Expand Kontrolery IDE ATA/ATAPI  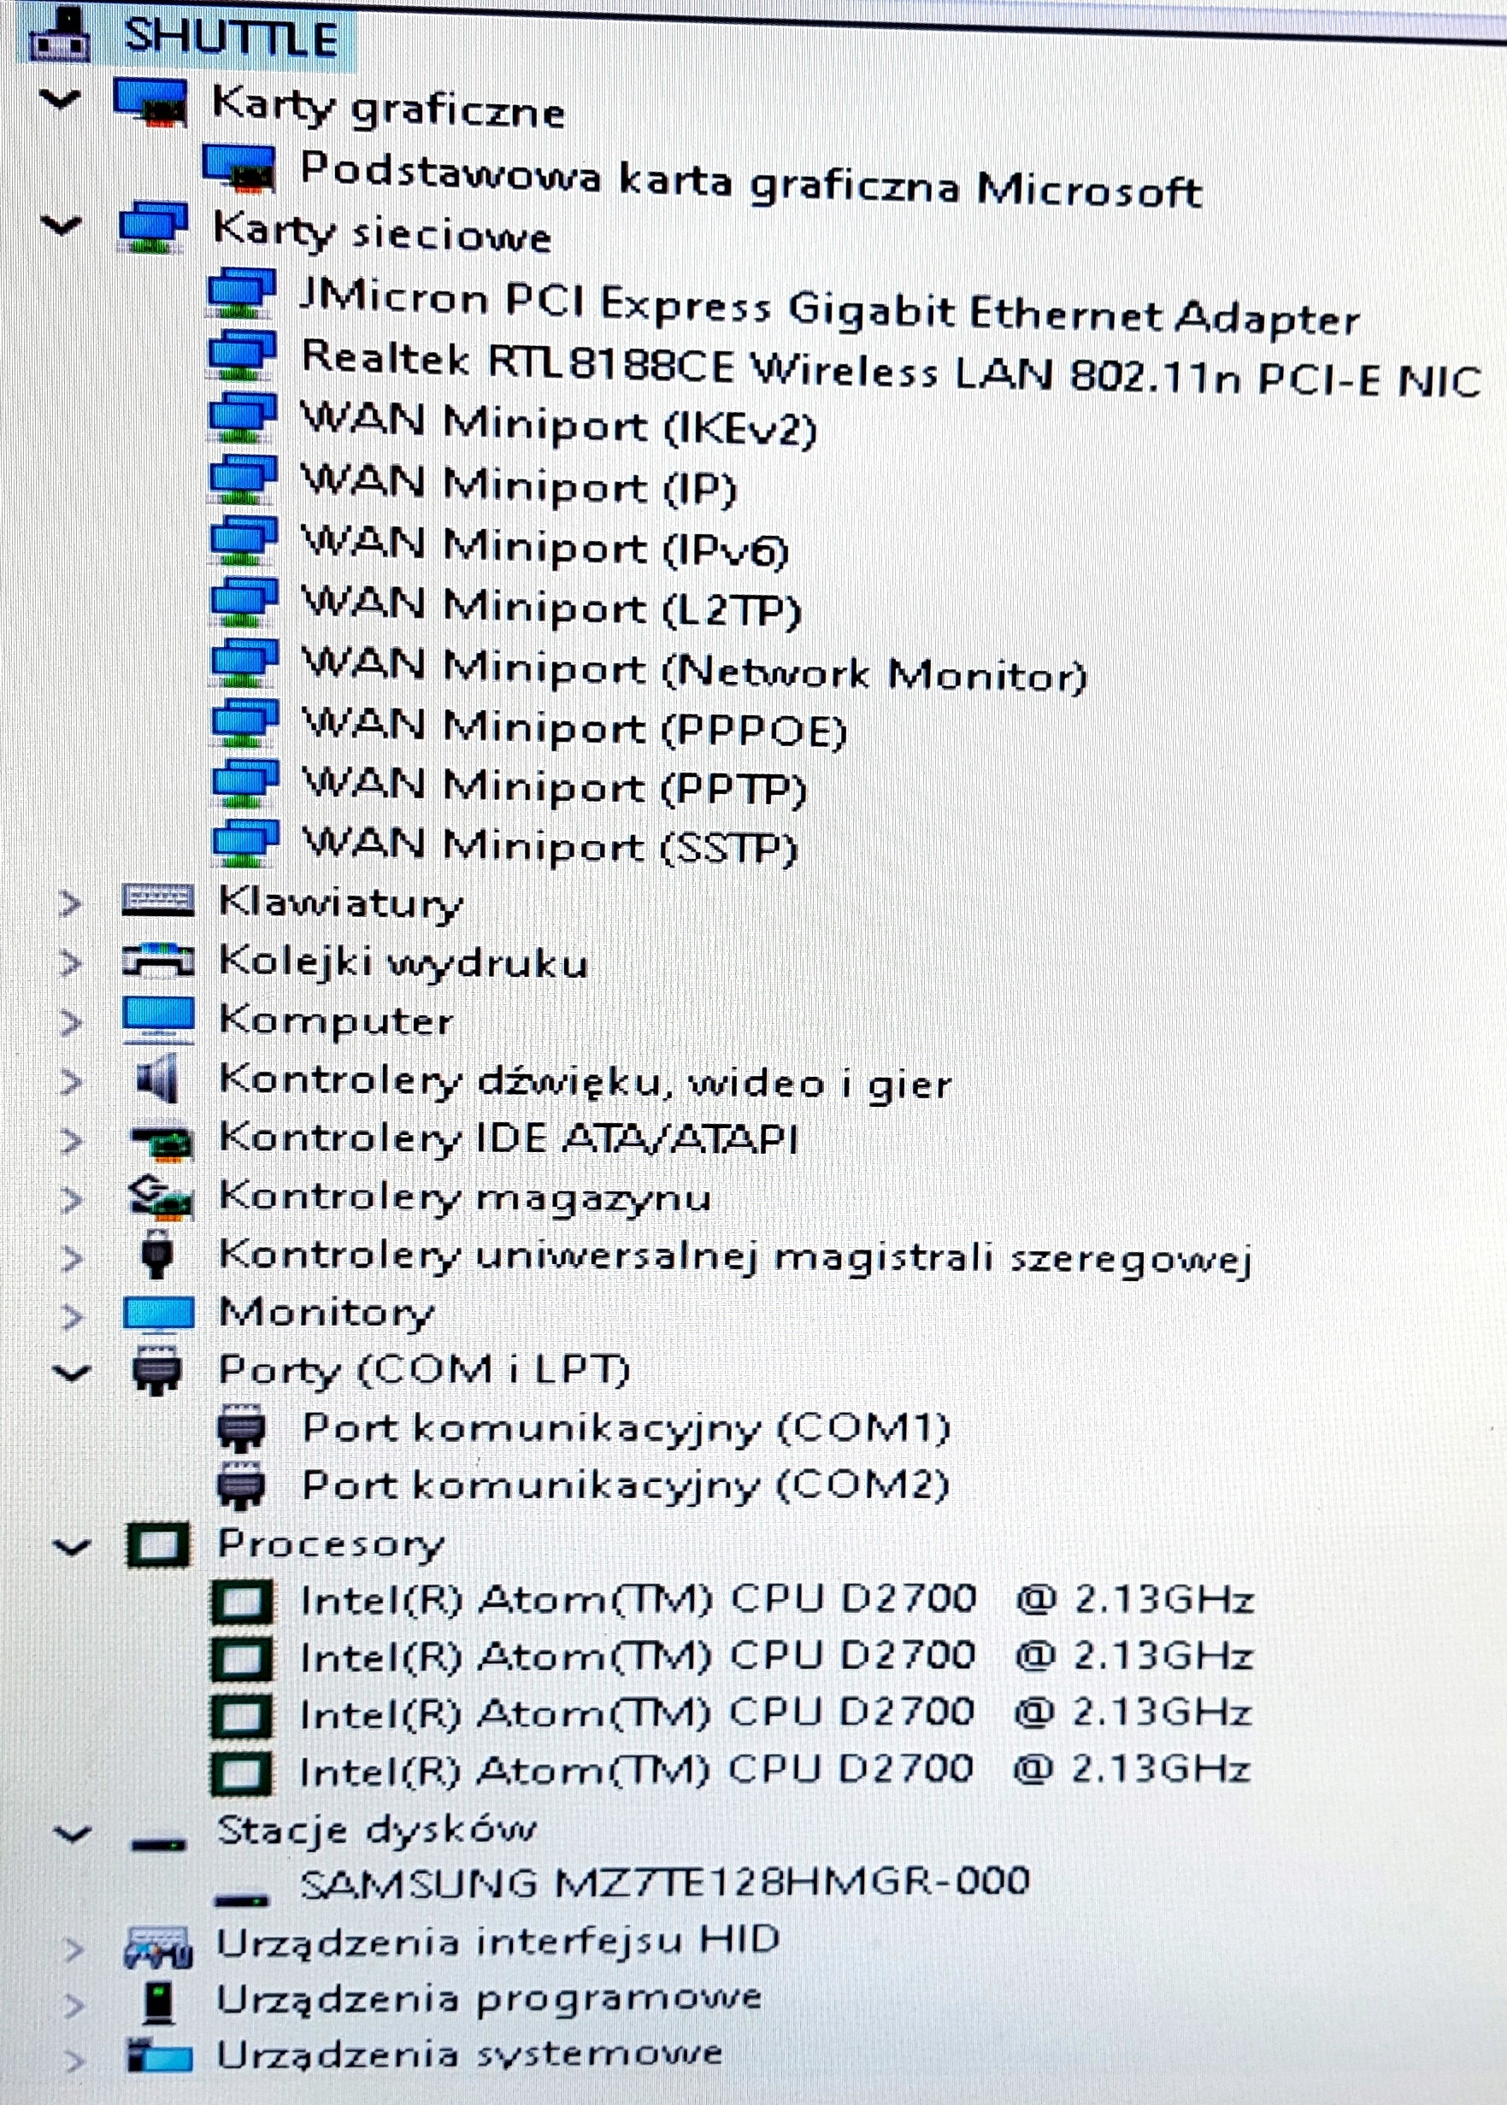69,1141
